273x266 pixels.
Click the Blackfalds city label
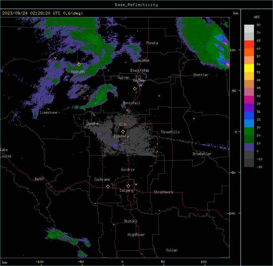[x=140, y=70]
